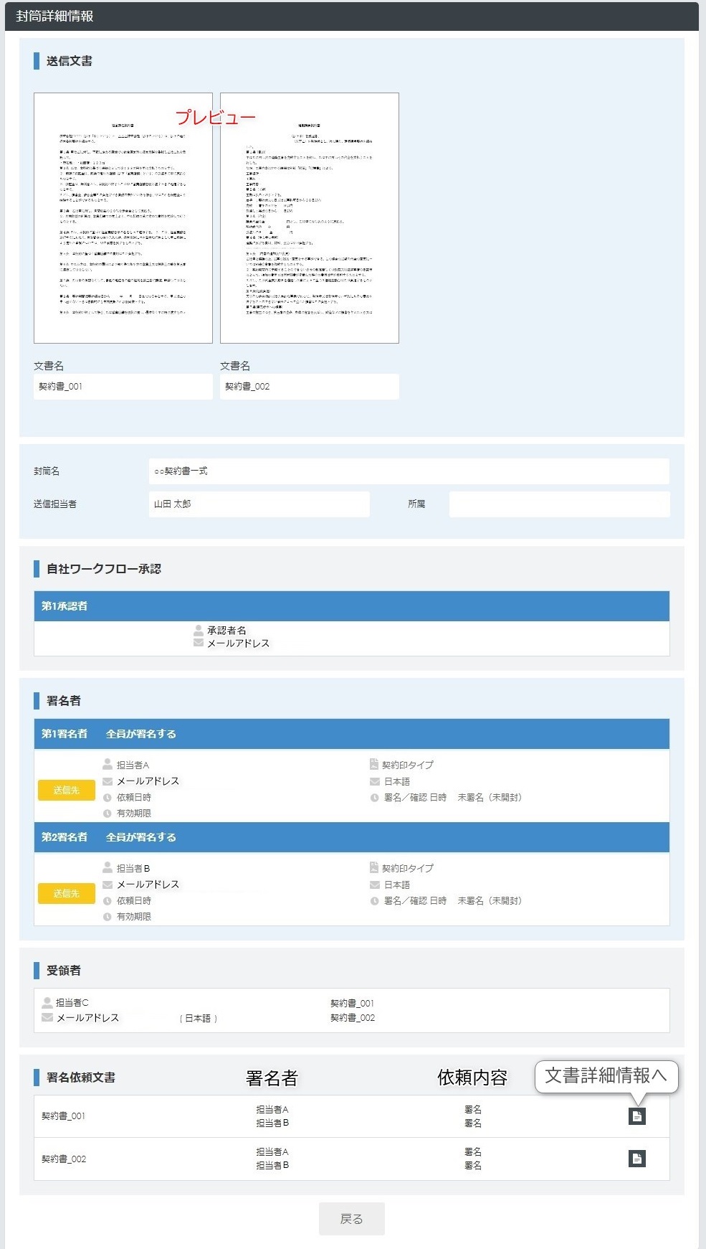Click the person icon beside 承認者名

click(x=199, y=630)
